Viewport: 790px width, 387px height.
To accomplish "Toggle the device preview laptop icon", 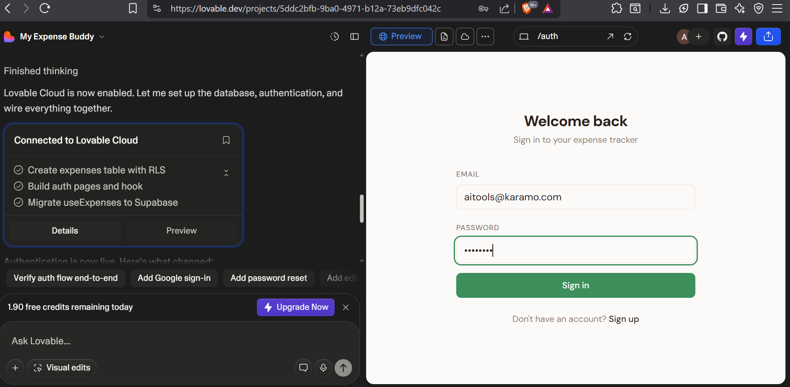I will 524,37.
